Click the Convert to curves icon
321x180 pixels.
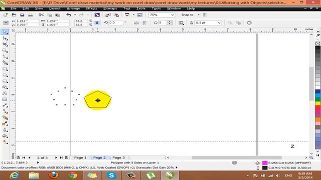pos(249,22)
